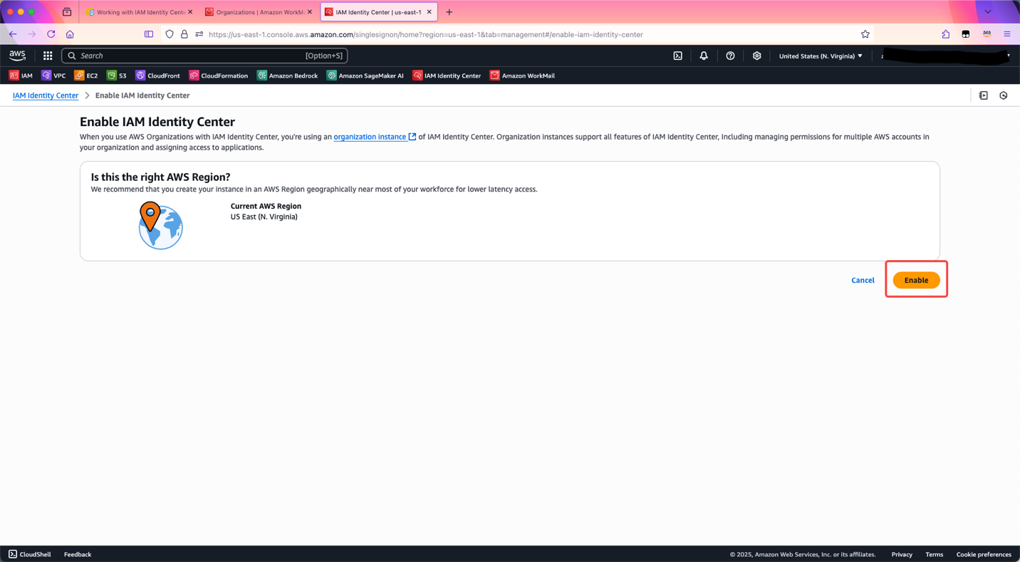This screenshot has width=1020, height=562.
Task: Open Cookie preferences
Action: tap(984, 554)
